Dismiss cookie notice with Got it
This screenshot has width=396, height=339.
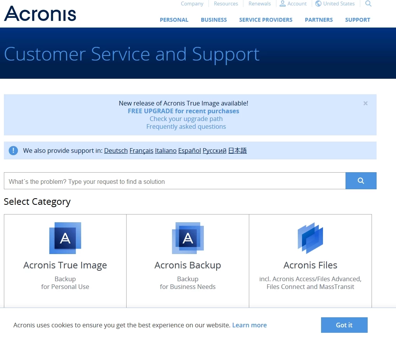tap(344, 325)
